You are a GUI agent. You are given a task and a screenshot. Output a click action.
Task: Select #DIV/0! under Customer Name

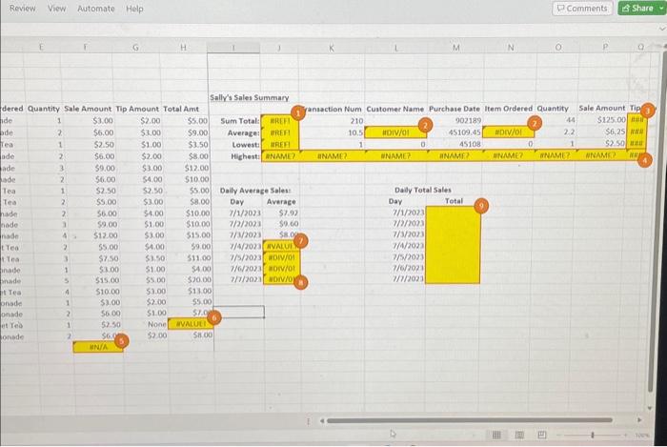(395, 132)
